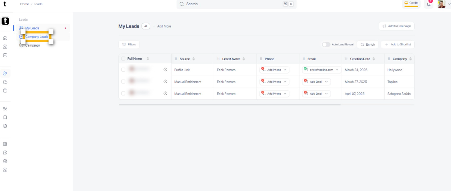Click the info icon on the Safegene Saúde row
The image size is (451, 191).
click(166, 94)
